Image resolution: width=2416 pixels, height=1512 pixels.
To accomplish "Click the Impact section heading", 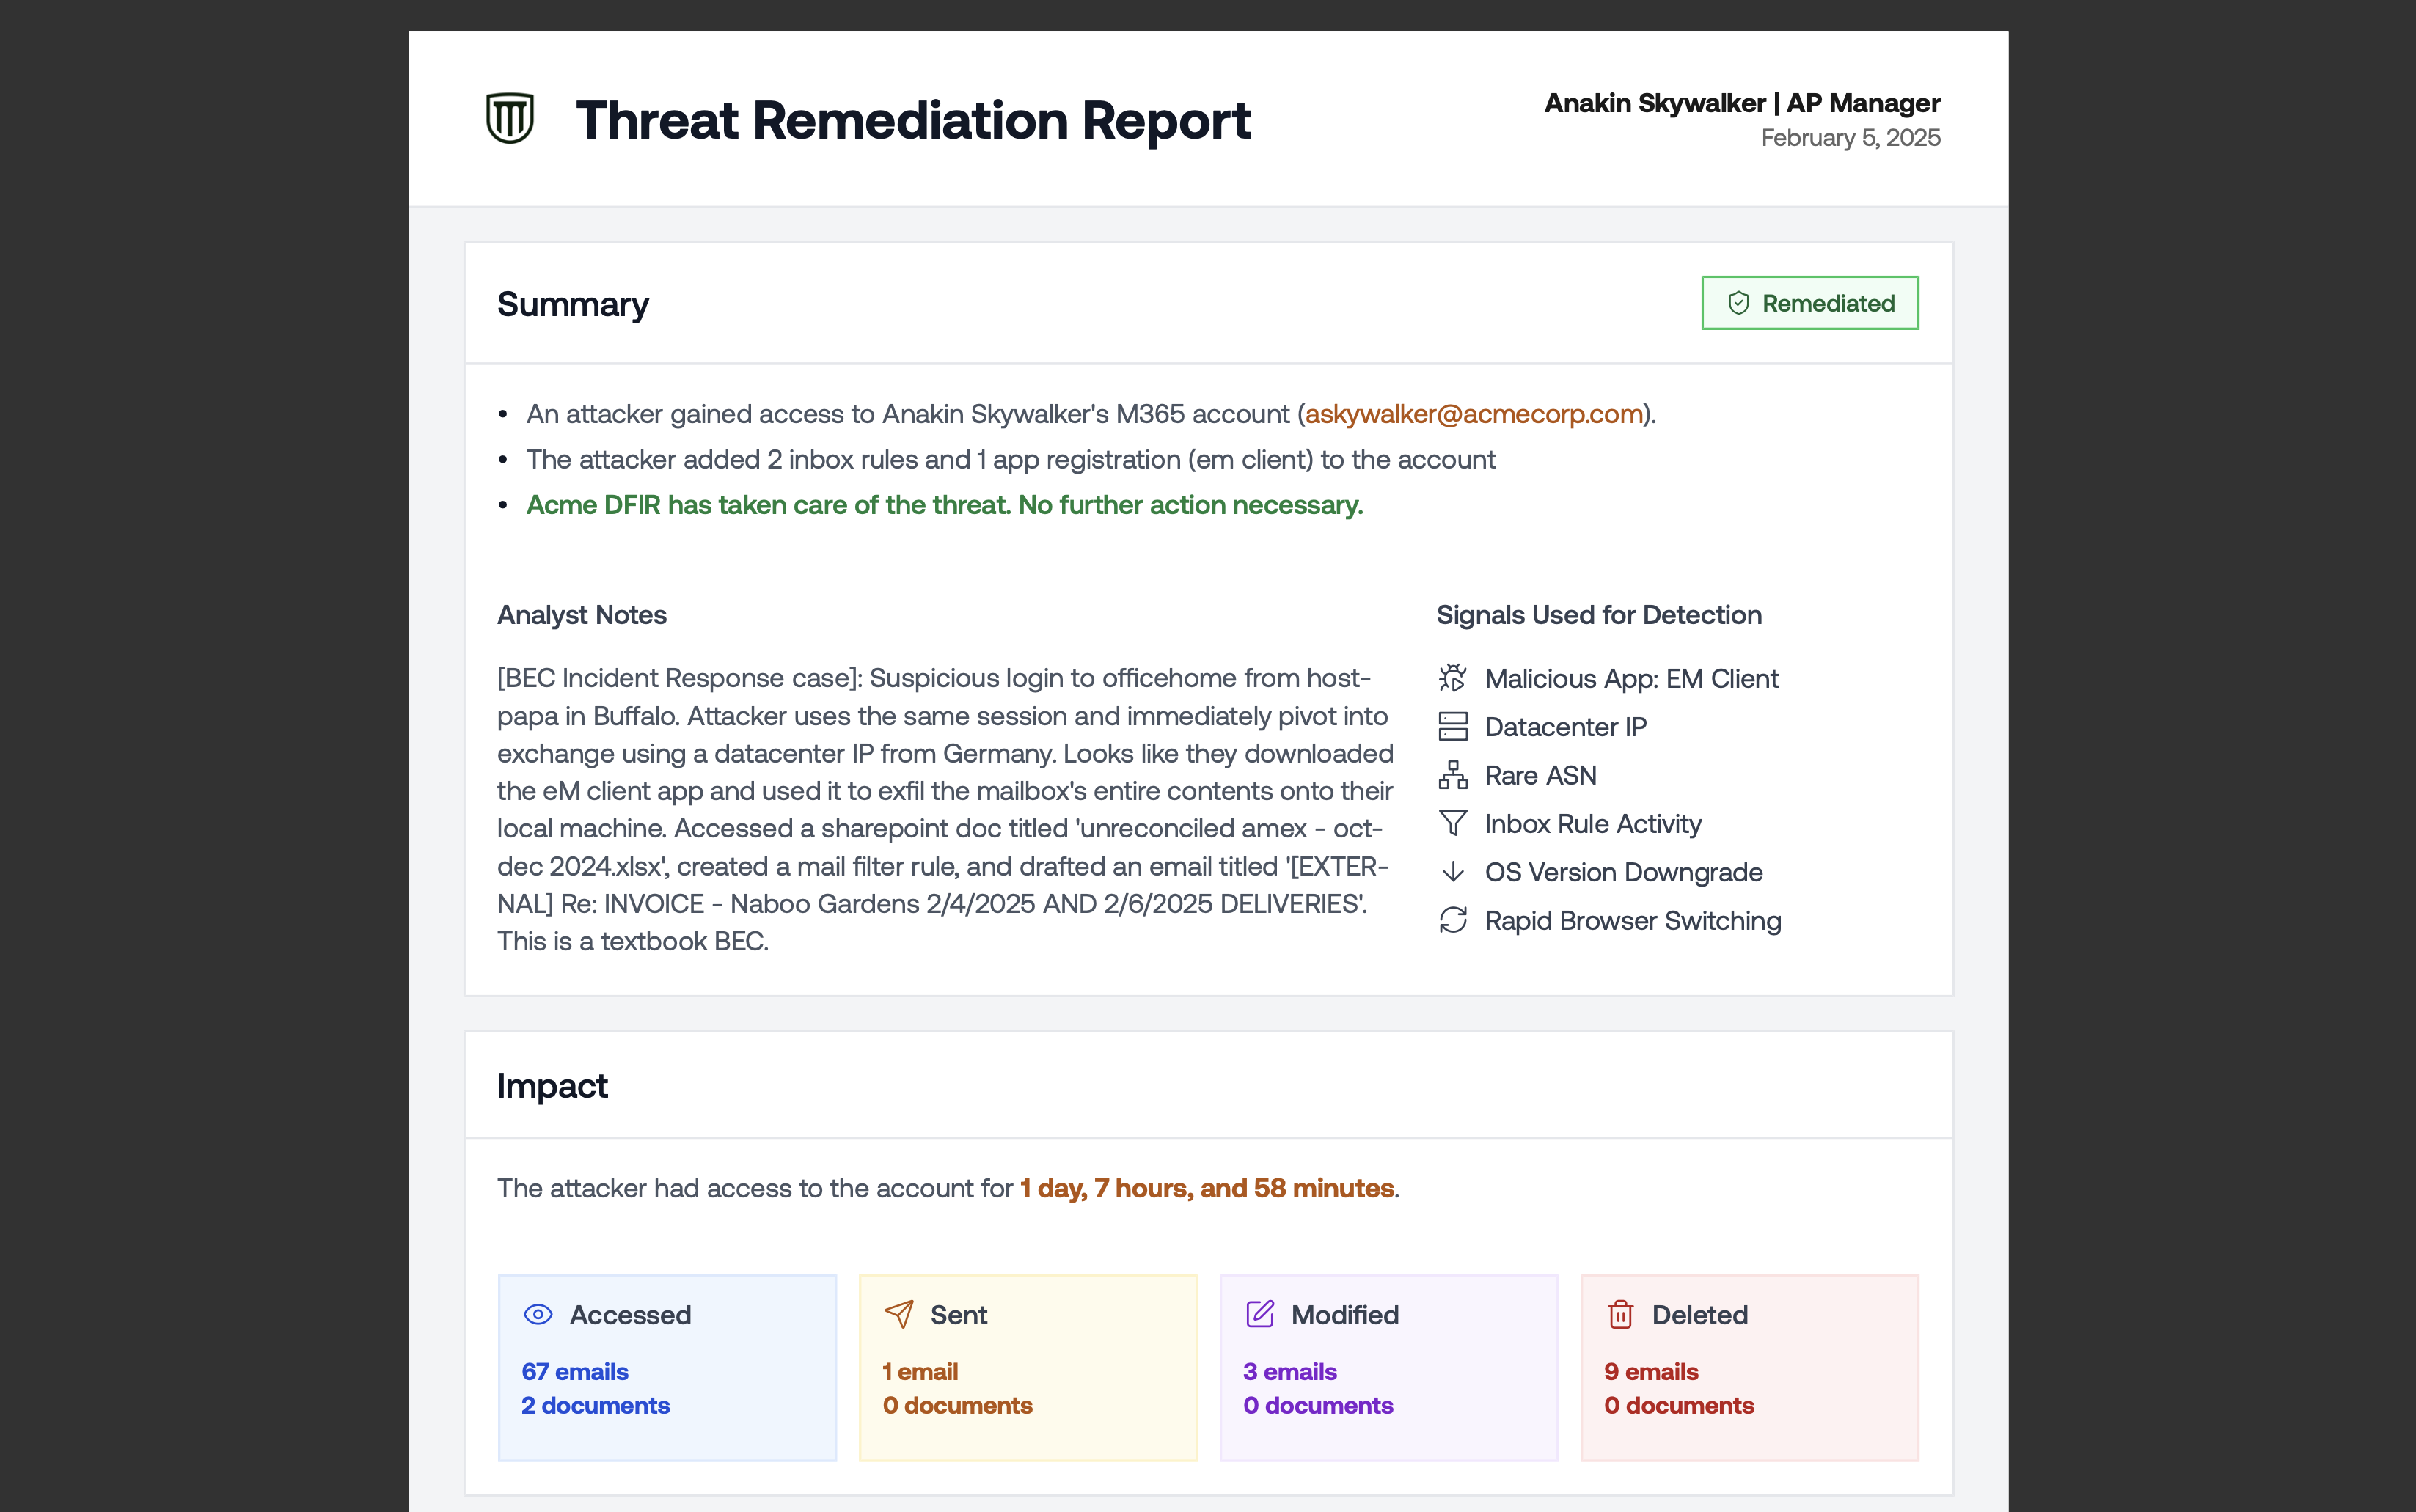I will point(552,1086).
